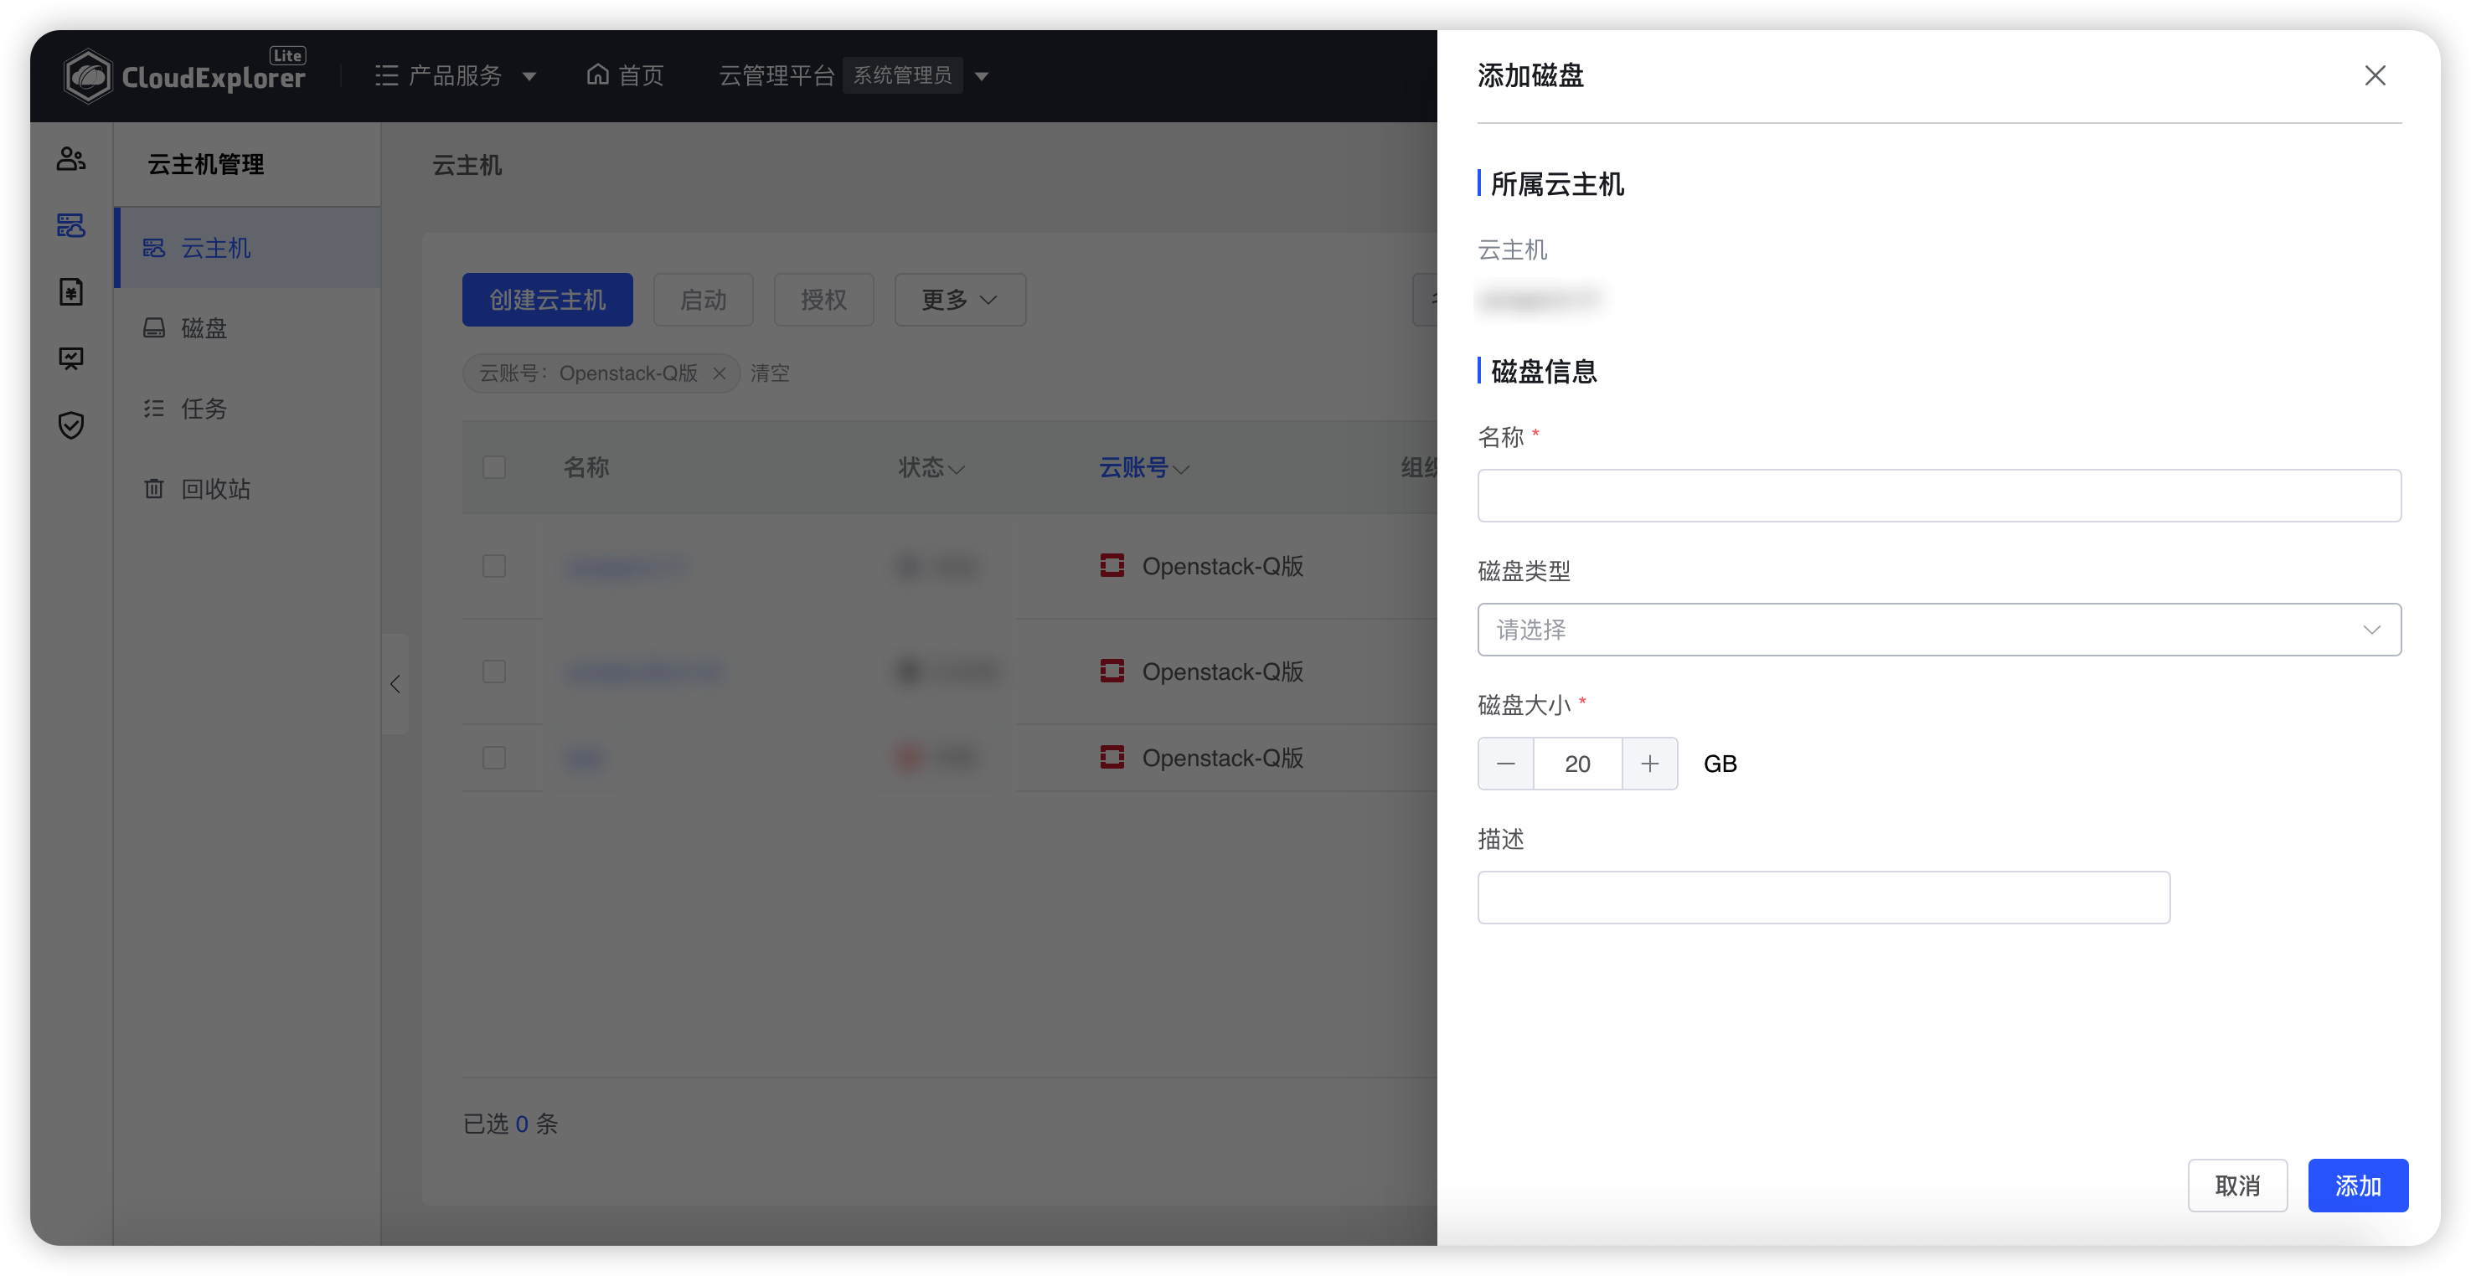Select 云主机 in the side menu
Viewport: 2471px width, 1276px height.
click(x=247, y=247)
